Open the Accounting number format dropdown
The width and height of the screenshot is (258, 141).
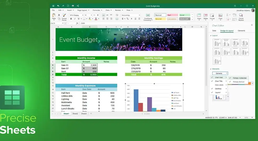click(x=131, y=15)
